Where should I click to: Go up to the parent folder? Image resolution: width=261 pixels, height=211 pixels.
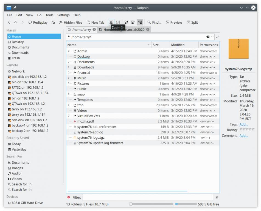[16, 23]
